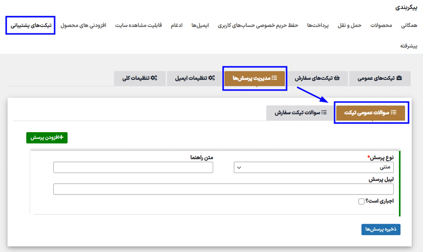
Task: Click the basket icon on تیکت‌های سفارش
Action: (337, 78)
